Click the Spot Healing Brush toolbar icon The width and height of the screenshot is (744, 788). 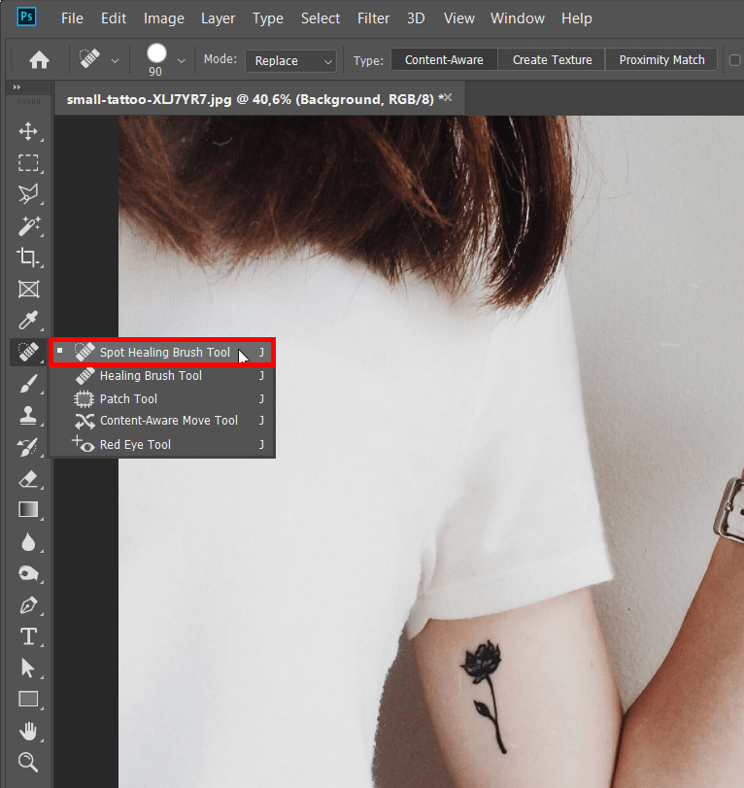tap(28, 352)
